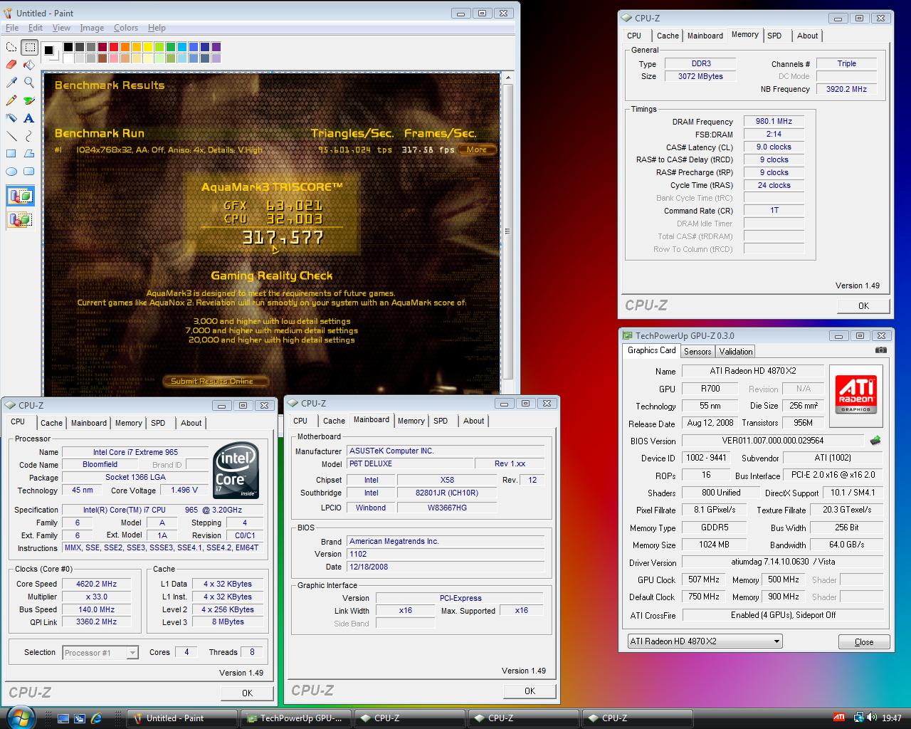Open About tab in the CPU-tab CPU-Z window
Screen dimensions: 911x729
click(x=191, y=423)
